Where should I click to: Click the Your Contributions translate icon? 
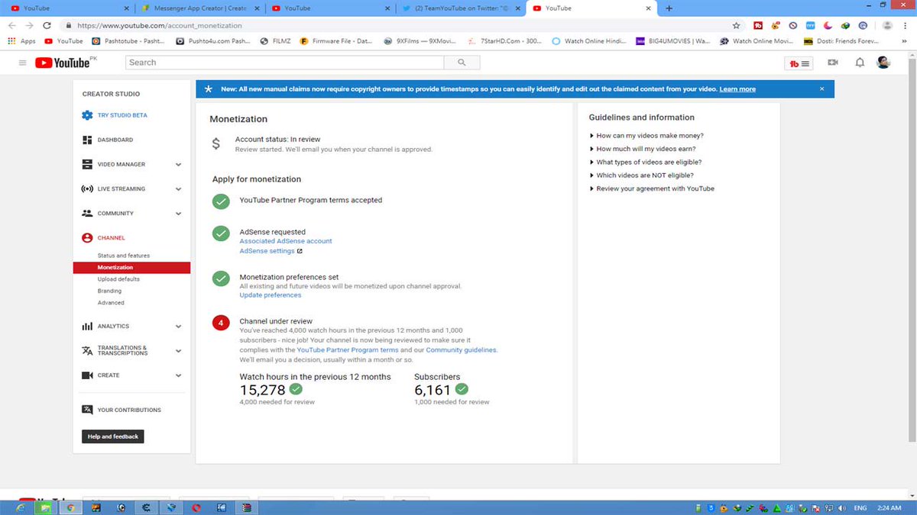tap(87, 410)
